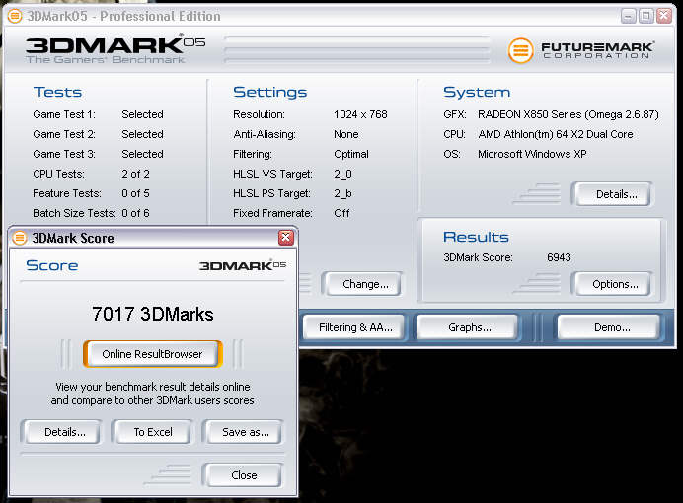This screenshot has height=503, width=683.
Task: Click the 'Tests' section heading
Action: click(x=57, y=93)
